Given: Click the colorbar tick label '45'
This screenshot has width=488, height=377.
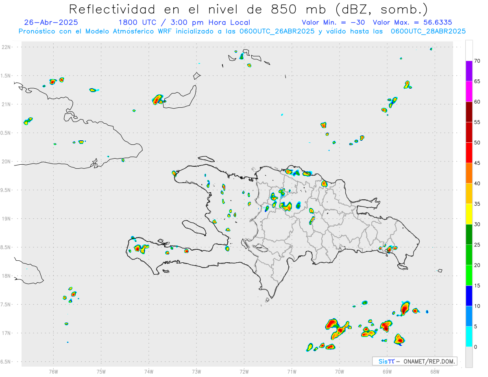Looking at the screenshot, I should 477,163.
